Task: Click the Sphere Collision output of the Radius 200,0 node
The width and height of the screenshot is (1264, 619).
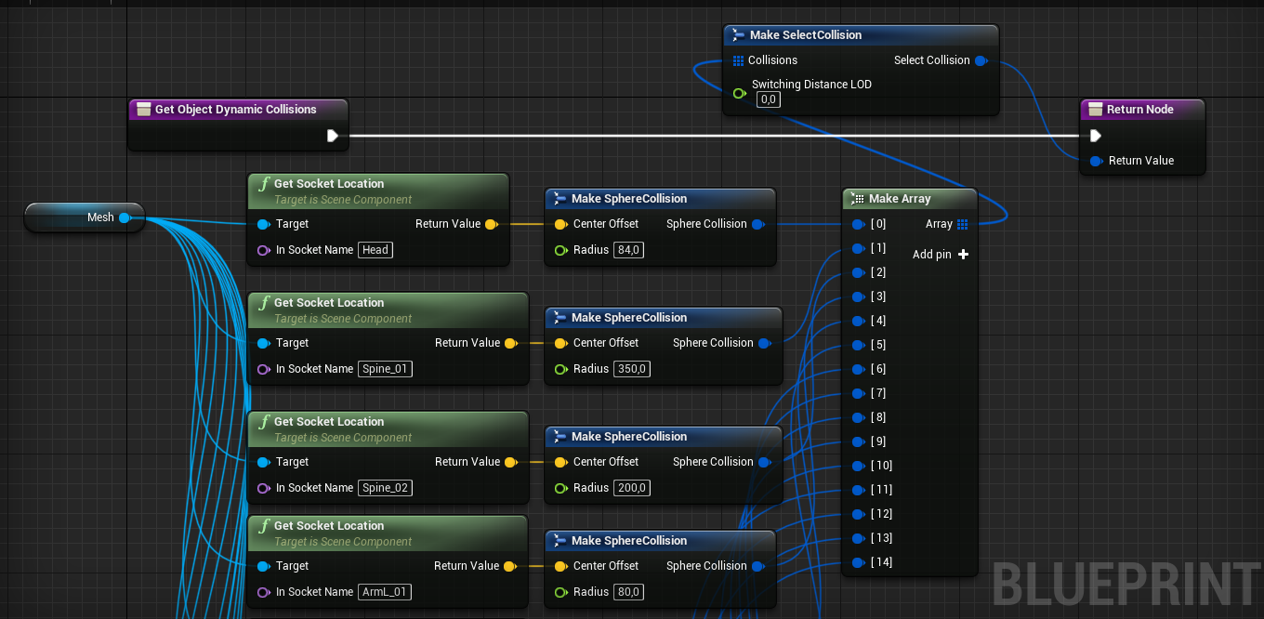Action: 764,462
